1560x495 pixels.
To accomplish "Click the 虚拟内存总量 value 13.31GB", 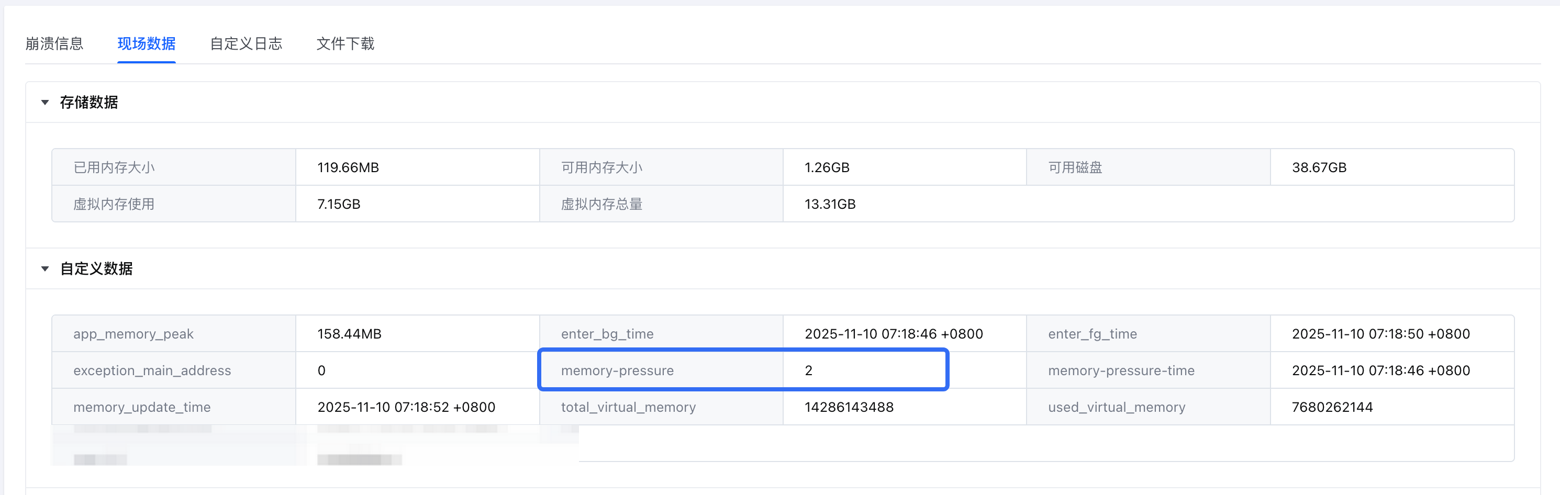I will coord(830,205).
